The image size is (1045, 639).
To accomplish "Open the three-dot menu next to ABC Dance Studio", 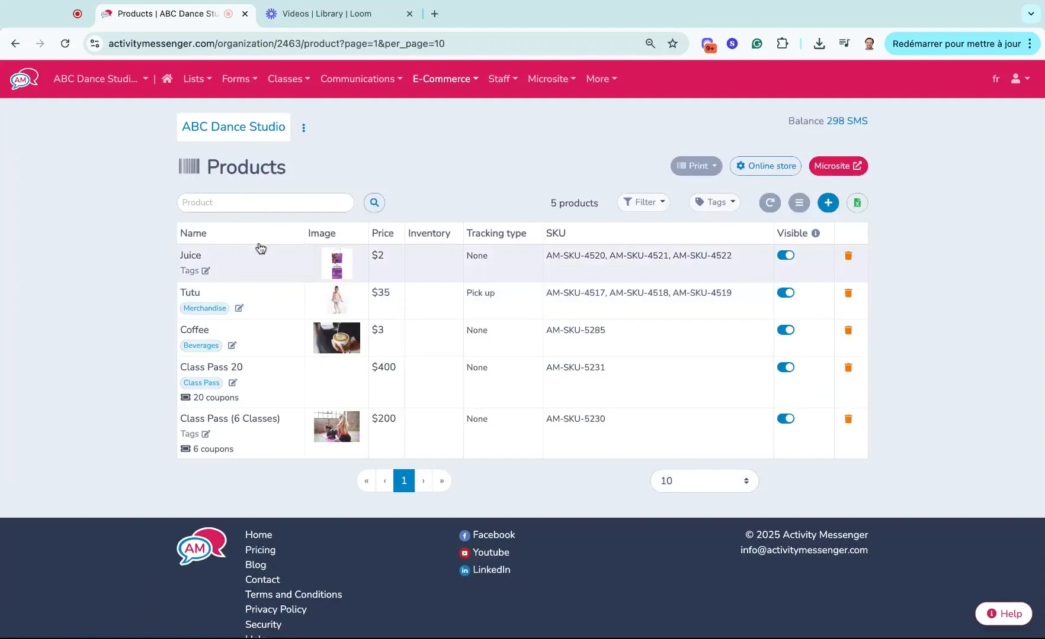I will (303, 128).
